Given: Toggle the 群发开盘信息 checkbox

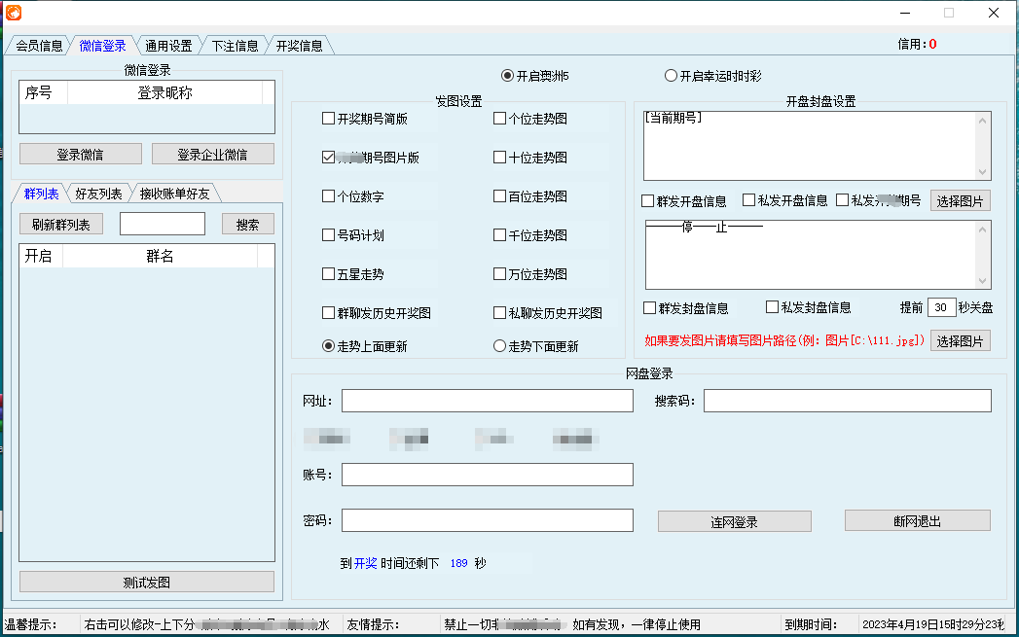Looking at the screenshot, I should [x=648, y=201].
